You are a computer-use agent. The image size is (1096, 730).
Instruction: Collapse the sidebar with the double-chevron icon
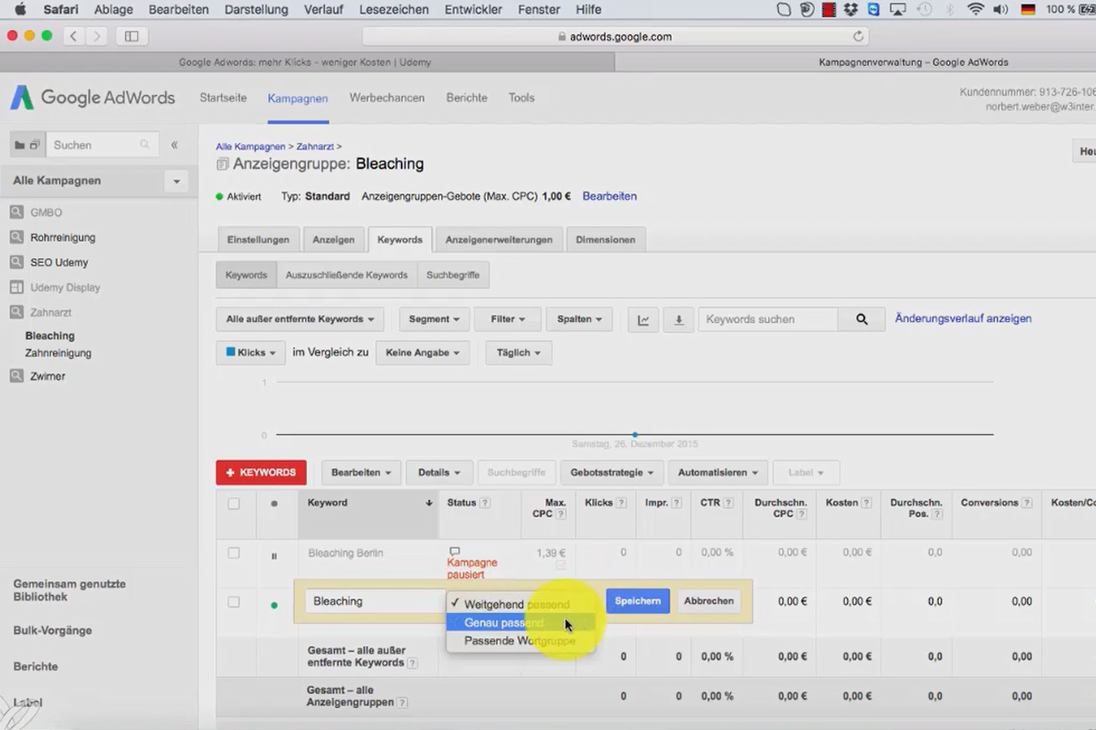pos(174,145)
